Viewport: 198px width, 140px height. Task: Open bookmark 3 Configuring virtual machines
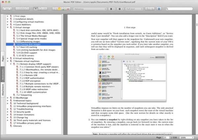(29, 22)
